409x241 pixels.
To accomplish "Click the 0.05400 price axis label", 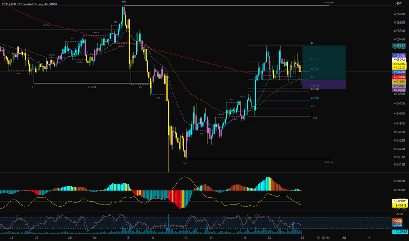I will [399, 39].
